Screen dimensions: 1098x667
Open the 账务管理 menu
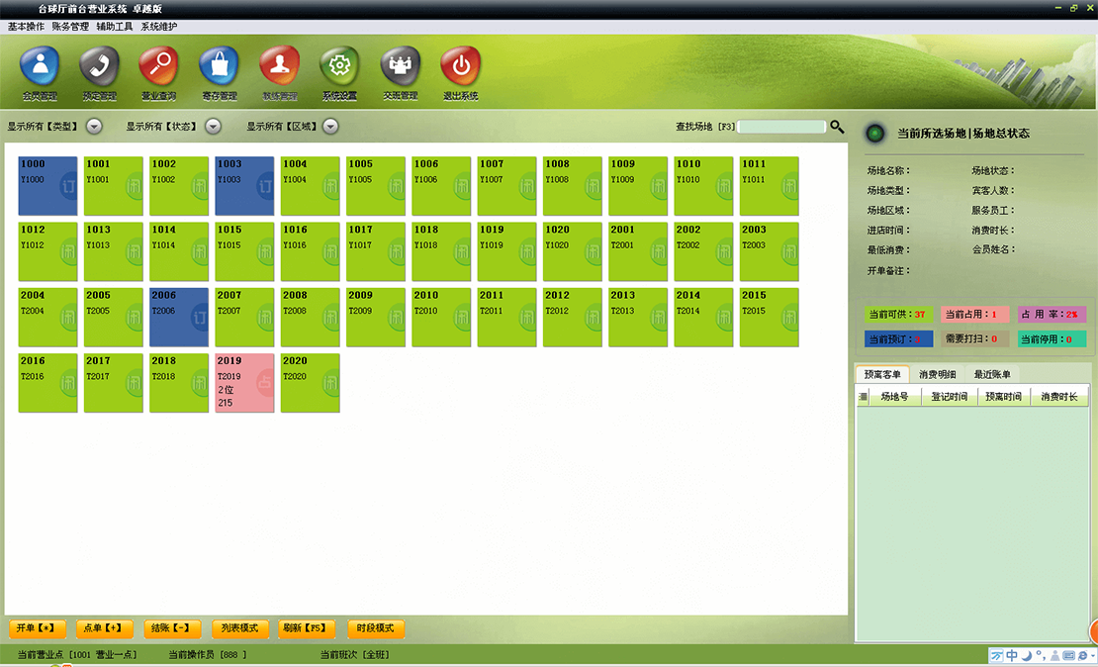click(70, 27)
